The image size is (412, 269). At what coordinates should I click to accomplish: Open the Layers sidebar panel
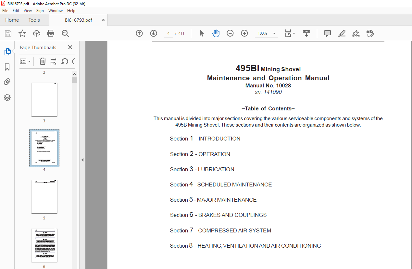click(x=7, y=97)
